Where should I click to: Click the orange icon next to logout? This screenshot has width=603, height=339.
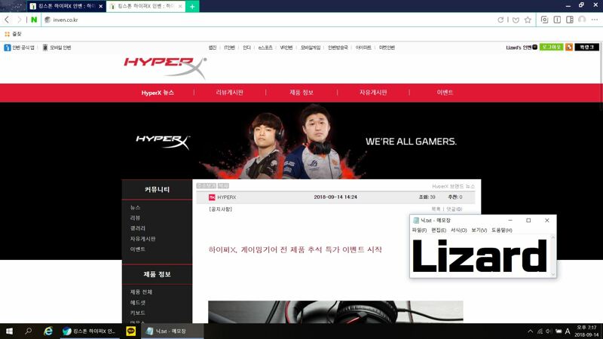pos(569,47)
